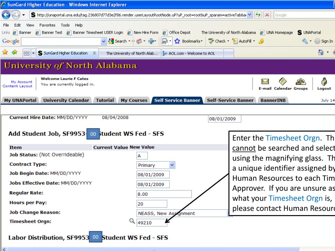Switch to My Courses tab

tap(134, 100)
